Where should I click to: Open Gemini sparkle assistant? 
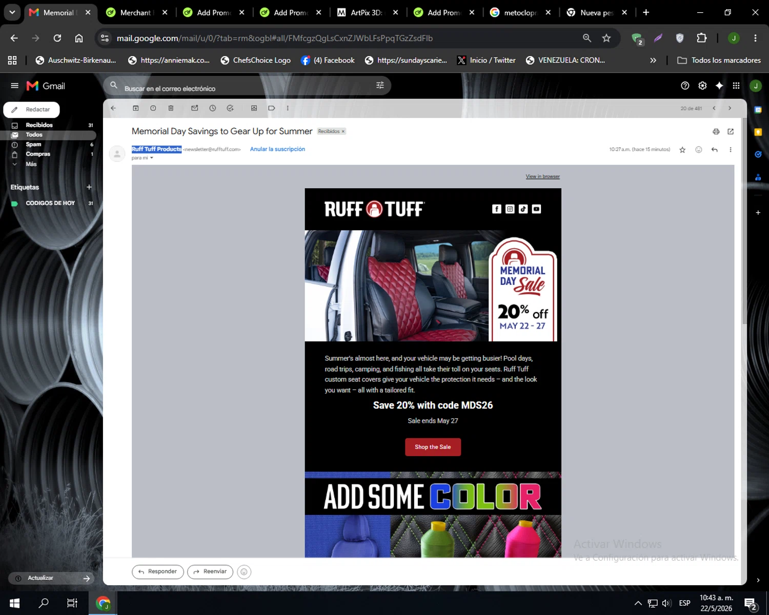tap(719, 86)
